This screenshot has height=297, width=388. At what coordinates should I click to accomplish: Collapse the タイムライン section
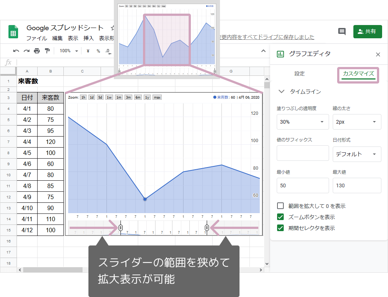pyautogui.click(x=282, y=91)
